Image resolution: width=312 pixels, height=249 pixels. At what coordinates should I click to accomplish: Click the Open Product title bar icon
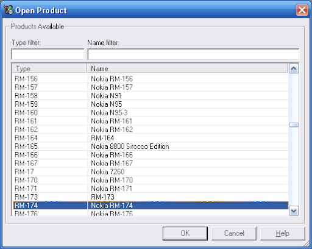tap(9, 10)
